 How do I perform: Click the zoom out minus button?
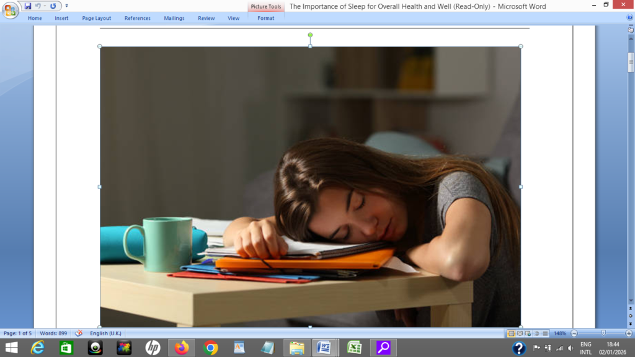(x=574, y=333)
